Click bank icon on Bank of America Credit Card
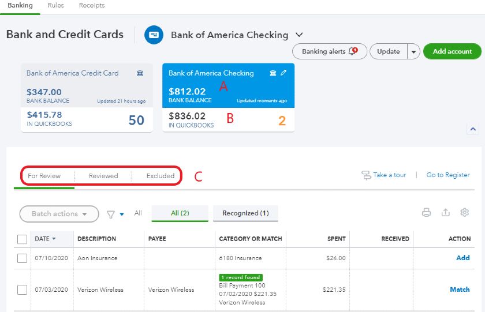 coord(140,73)
